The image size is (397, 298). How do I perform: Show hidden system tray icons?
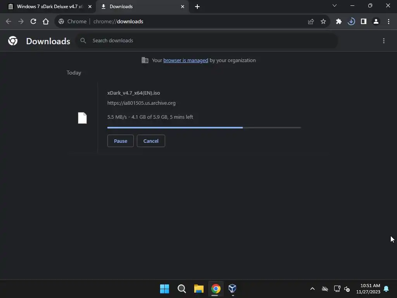coord(312,289)
